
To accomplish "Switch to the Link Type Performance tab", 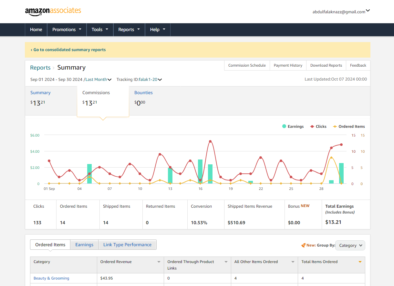I will (127, 245).
